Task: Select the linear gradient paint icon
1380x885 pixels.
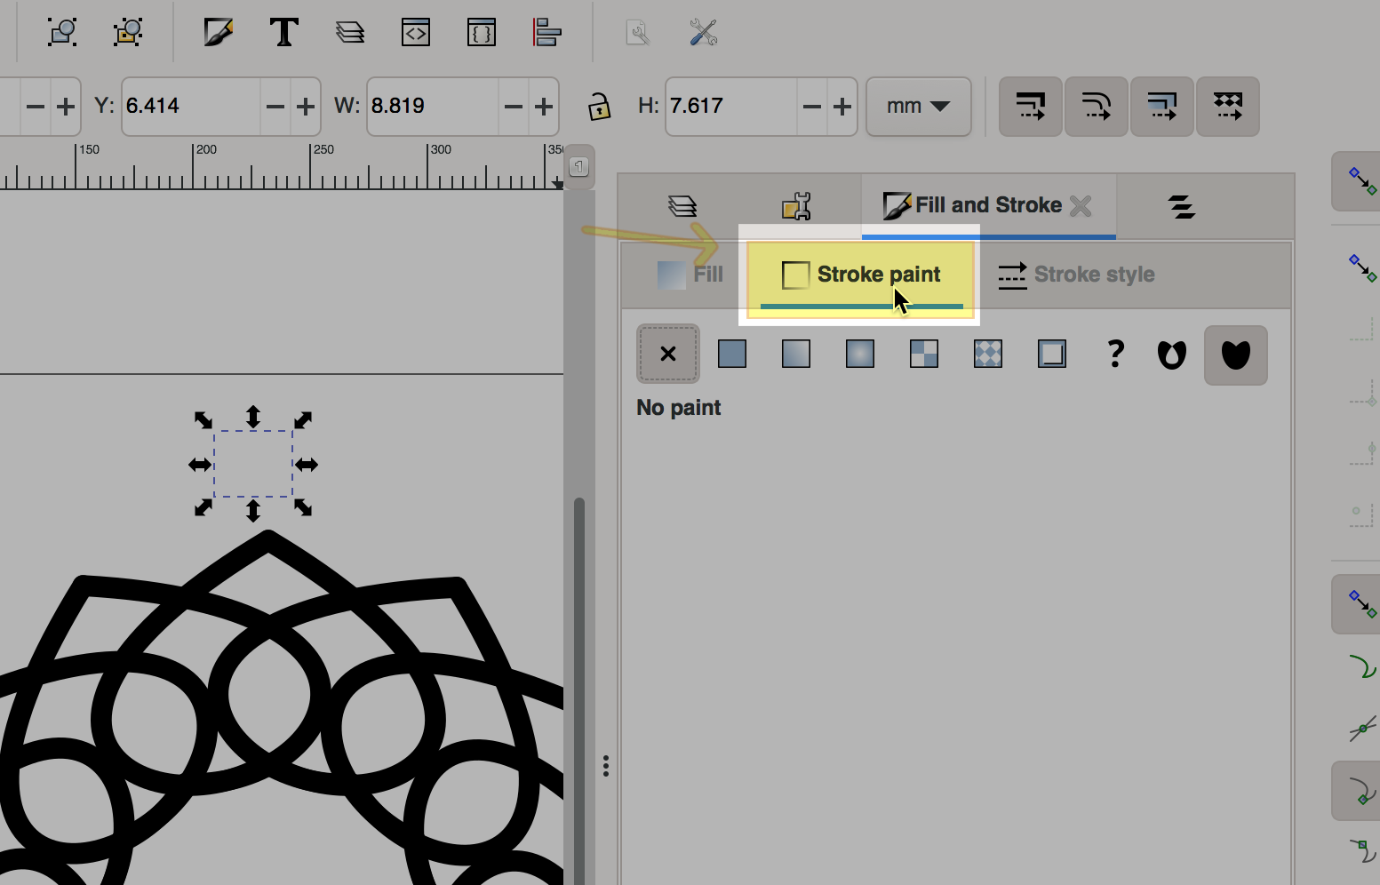Action: pos(795,355)
